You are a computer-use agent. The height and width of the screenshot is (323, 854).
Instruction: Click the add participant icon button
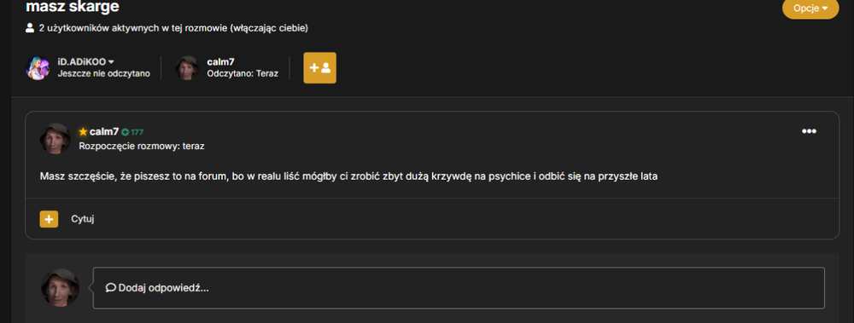click(319, 68)
